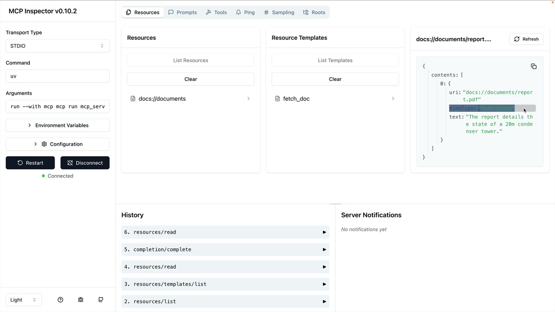Open the help icon in bottom bar
Image resolution: width=555 pixels, height=312 pixels.
[60, 300]
